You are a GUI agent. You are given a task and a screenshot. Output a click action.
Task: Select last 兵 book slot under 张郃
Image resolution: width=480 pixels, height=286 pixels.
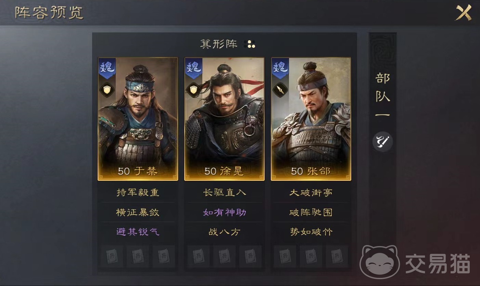(337, 256)
